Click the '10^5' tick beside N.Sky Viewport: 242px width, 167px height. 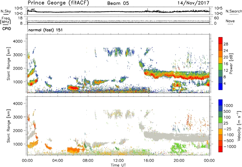[x=18, y=8]
